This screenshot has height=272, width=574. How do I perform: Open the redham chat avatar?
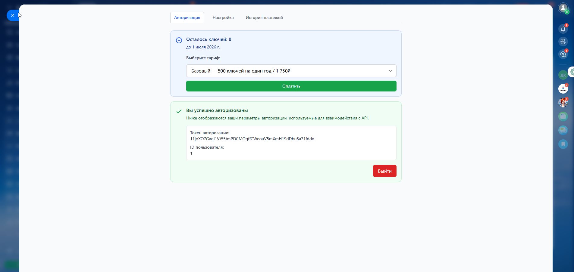(x=563, y=89)
